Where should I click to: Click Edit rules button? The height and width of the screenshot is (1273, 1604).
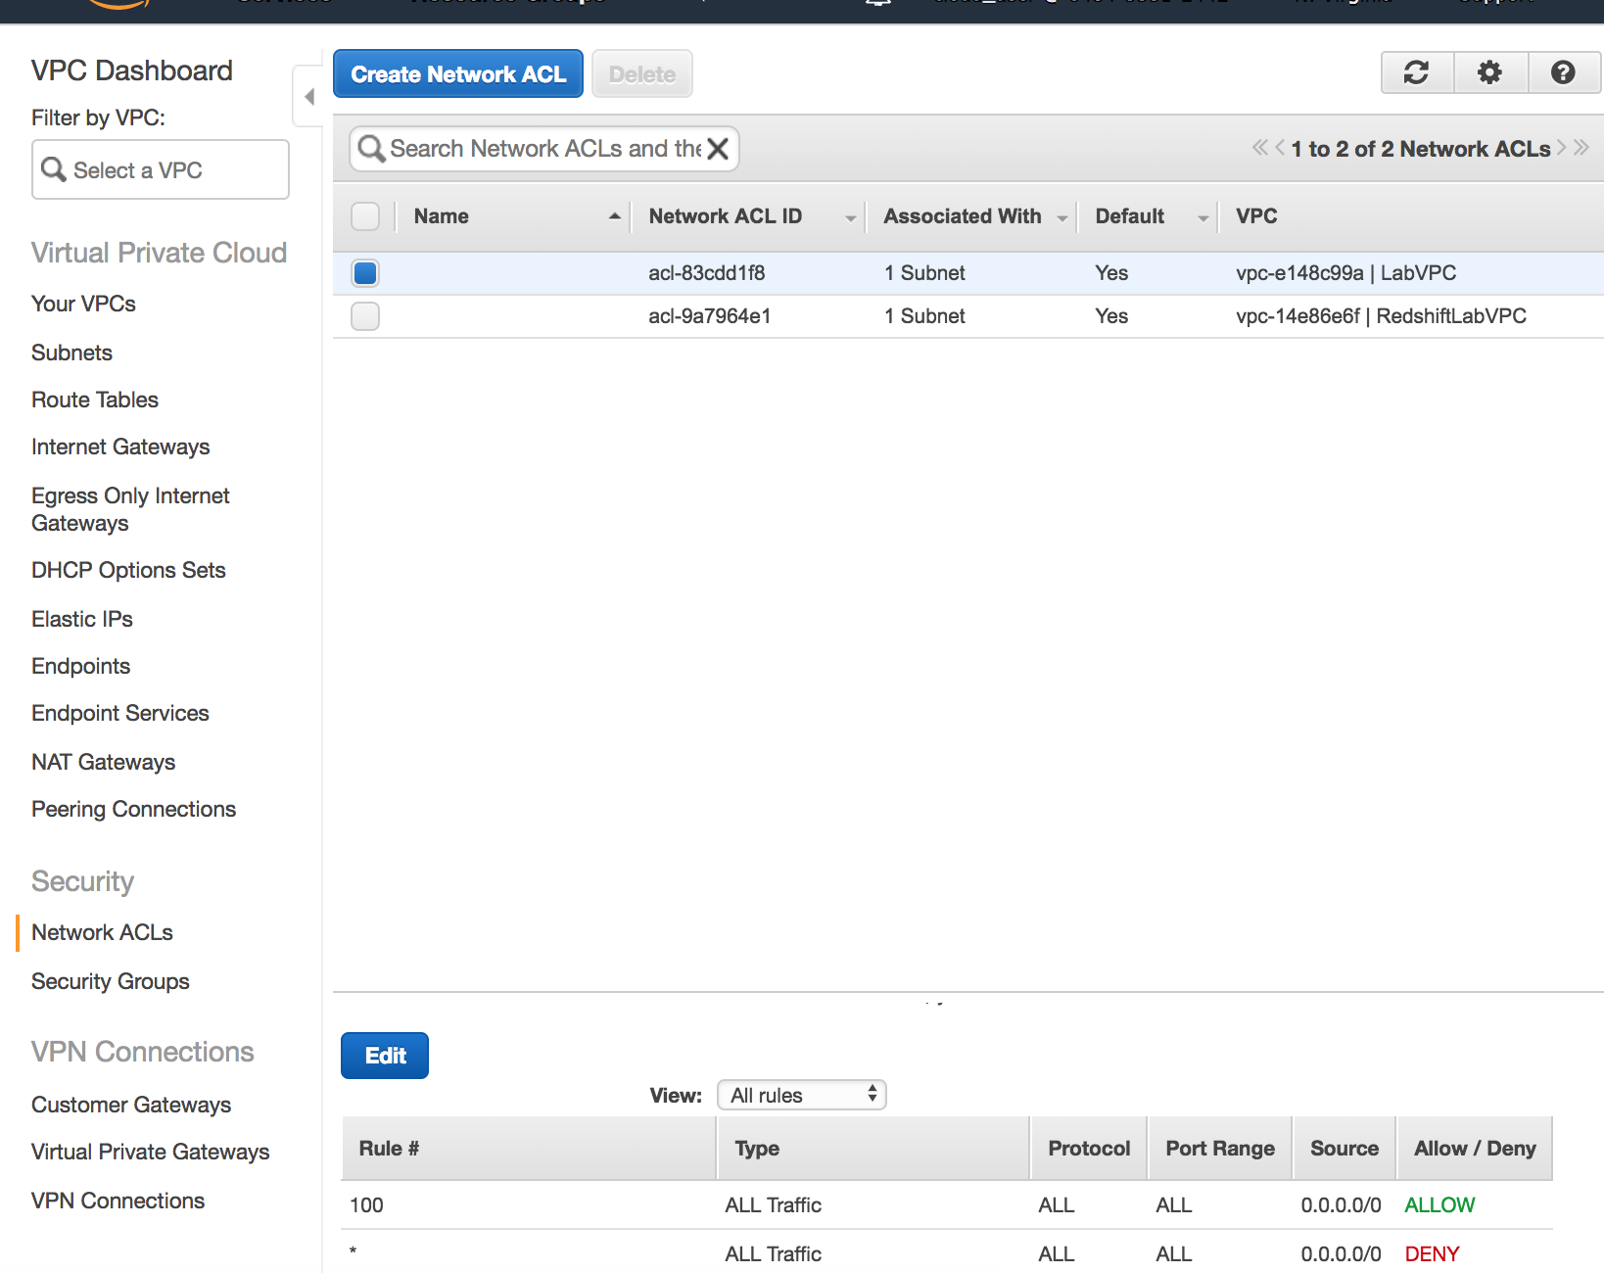tap(385, 1056)
